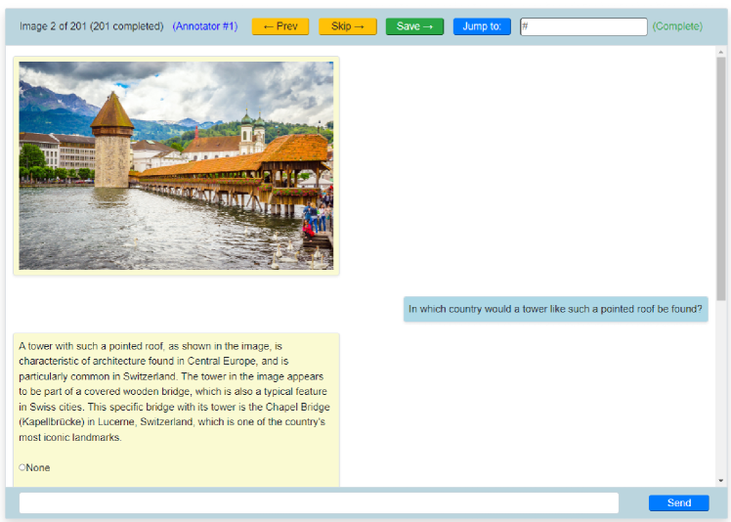The height and width of the screenshot is (522, 731).
Task: Send the message with Send button
Action: [678, 502]
